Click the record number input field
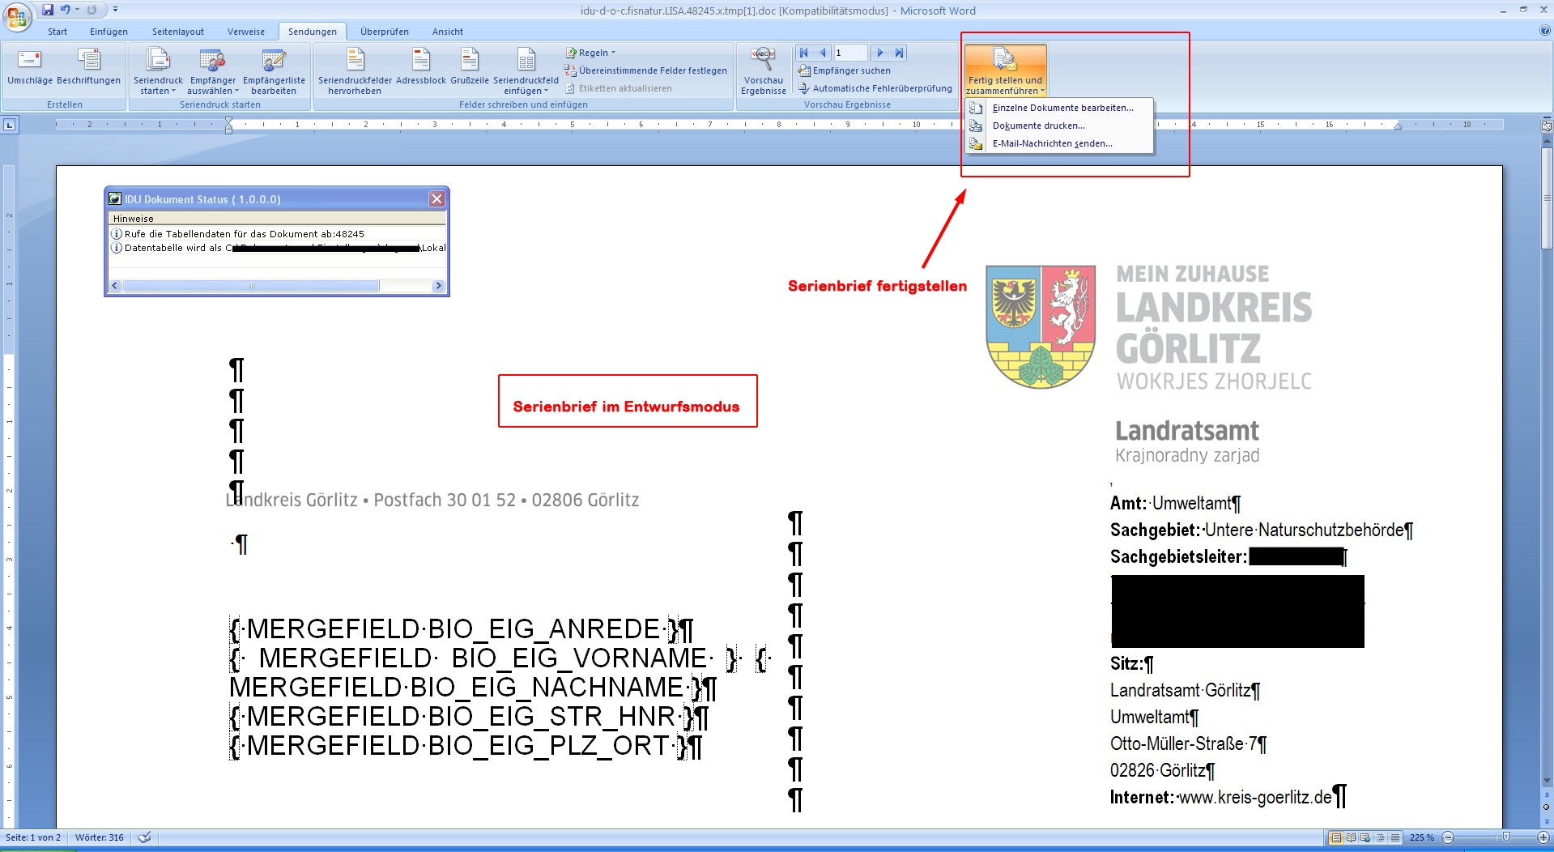 (x=850, y=53)
